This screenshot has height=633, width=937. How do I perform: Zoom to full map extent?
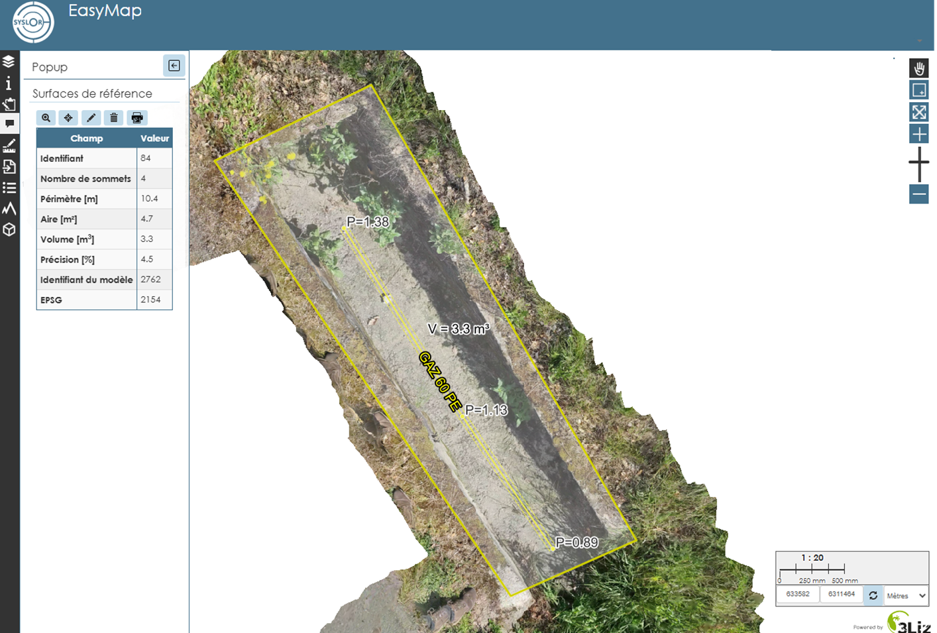[919, 112]
